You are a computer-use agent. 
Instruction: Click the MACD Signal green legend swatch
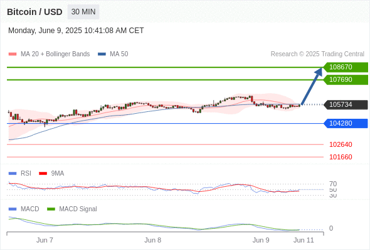[51, 209]
